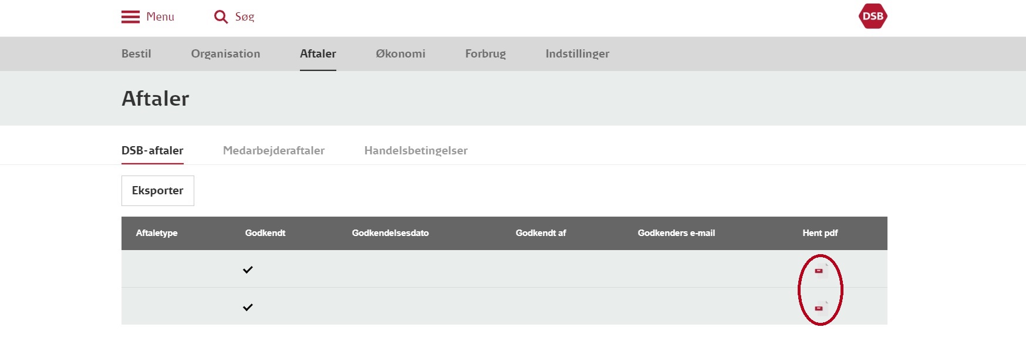Open the Økonomi section
Image resolution: width=1026 pixels, height=344 pixels.
(400, 53)
